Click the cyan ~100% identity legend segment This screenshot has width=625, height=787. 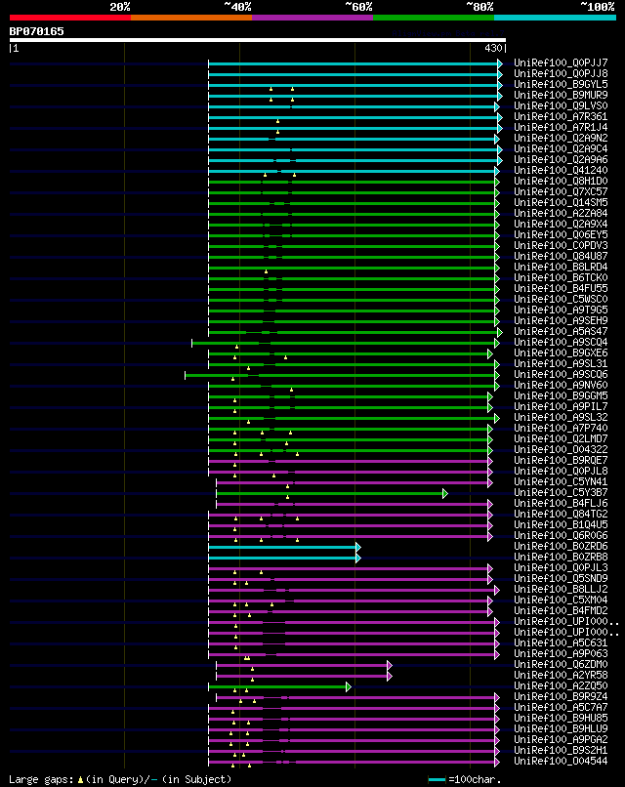click(x=556, y=18)
